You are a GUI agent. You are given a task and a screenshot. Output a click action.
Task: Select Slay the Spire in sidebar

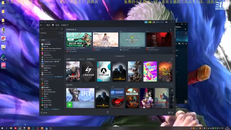coord(47,55)
